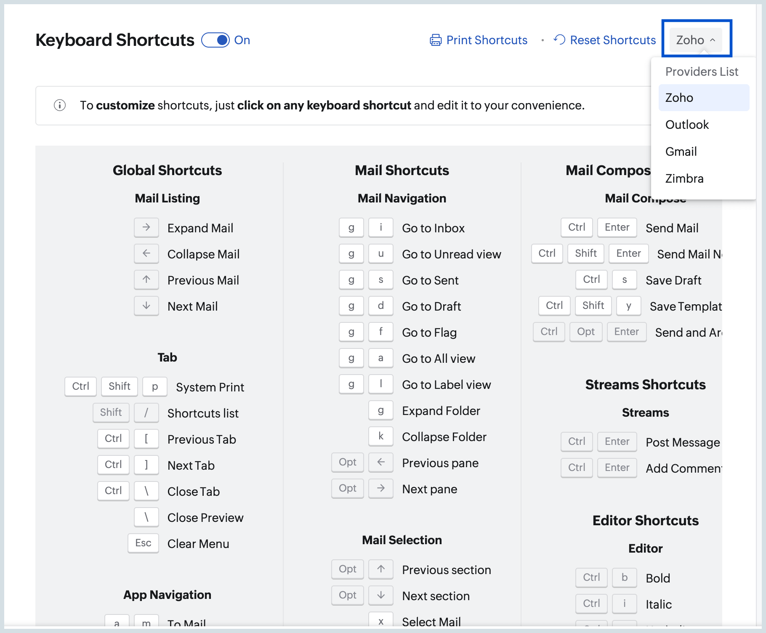Click the 's' key for Save Draft
The height and width of the screenshot is (633, 766).
pos(624,280)
